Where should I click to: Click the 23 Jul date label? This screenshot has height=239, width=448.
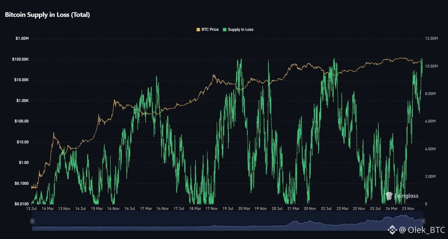pyautogui.click(x=376, y=209)
